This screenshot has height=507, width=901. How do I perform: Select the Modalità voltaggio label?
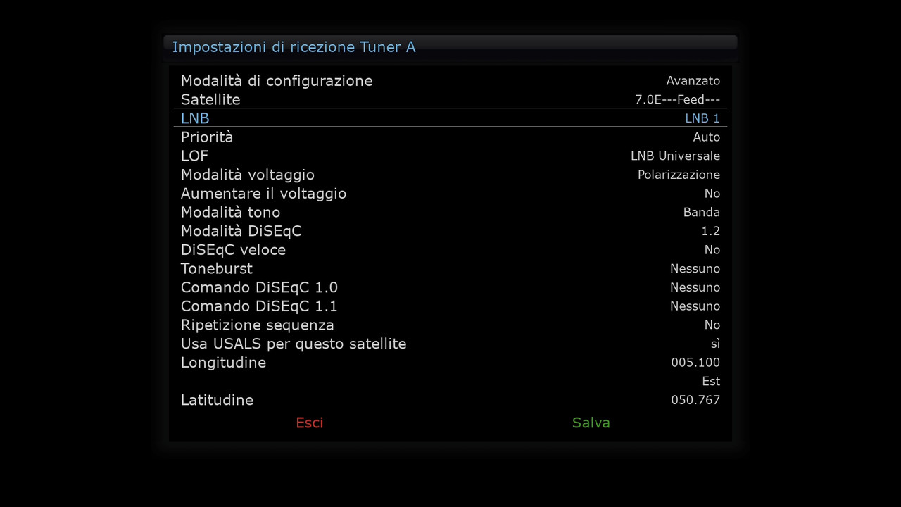click(248, 175)
